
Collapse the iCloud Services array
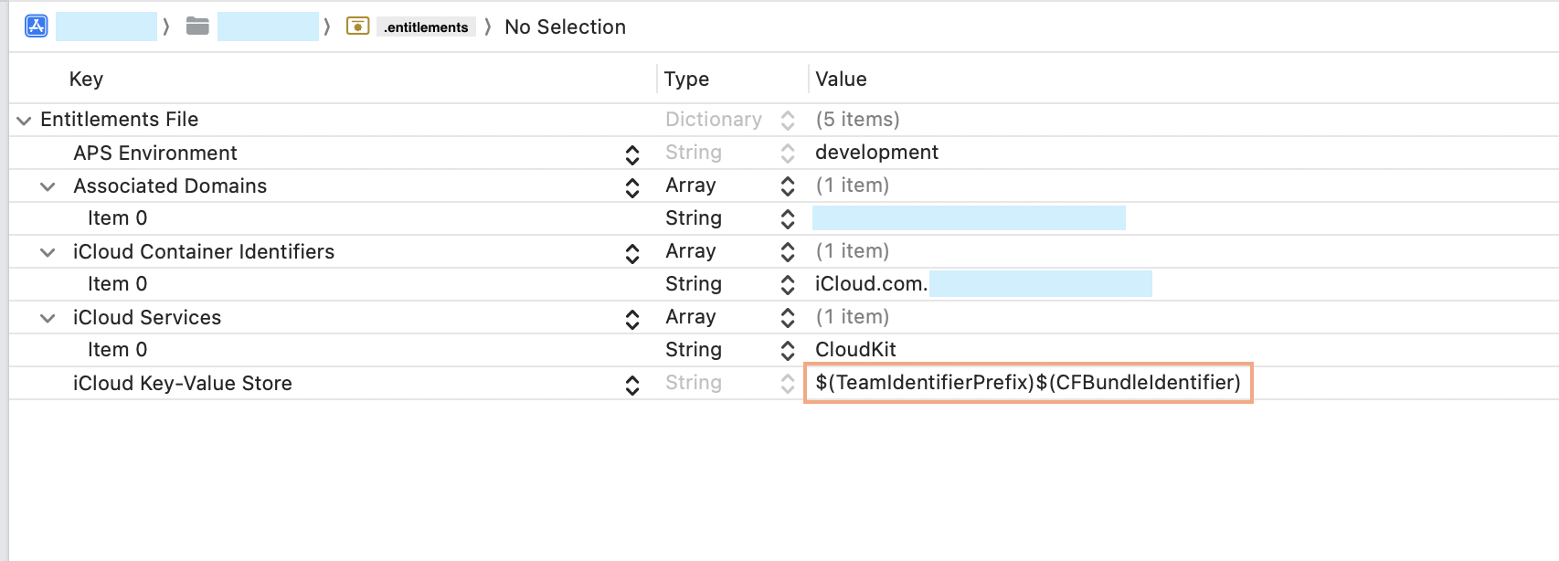point(48,318)
